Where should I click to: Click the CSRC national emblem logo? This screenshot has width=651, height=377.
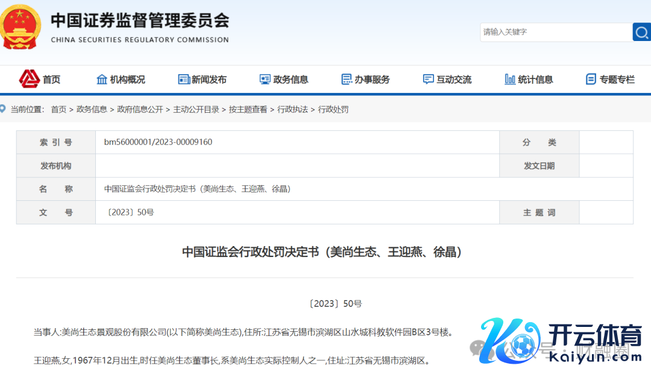[x=21, y=27]
